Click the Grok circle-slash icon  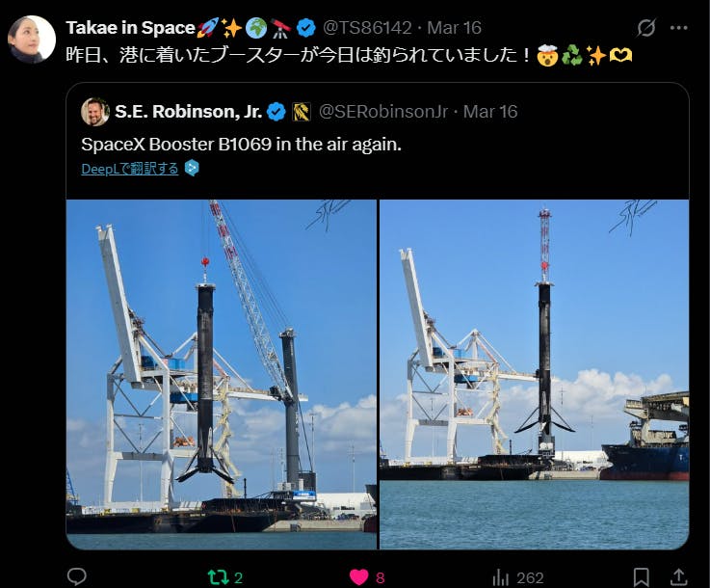pos(645,28)
